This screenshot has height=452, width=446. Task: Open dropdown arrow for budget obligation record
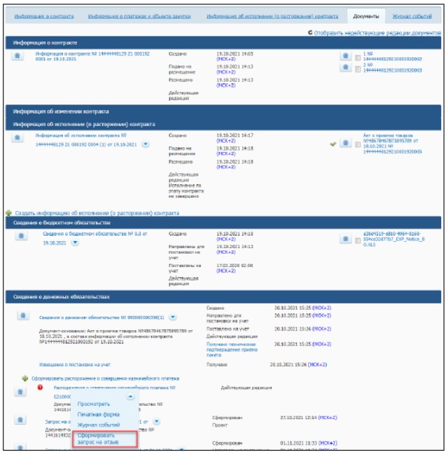(75, 242)
